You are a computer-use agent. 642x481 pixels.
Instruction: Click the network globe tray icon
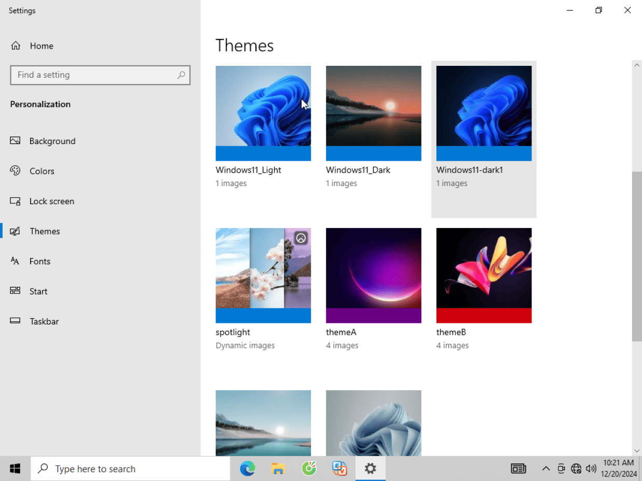tap(576, 469)
